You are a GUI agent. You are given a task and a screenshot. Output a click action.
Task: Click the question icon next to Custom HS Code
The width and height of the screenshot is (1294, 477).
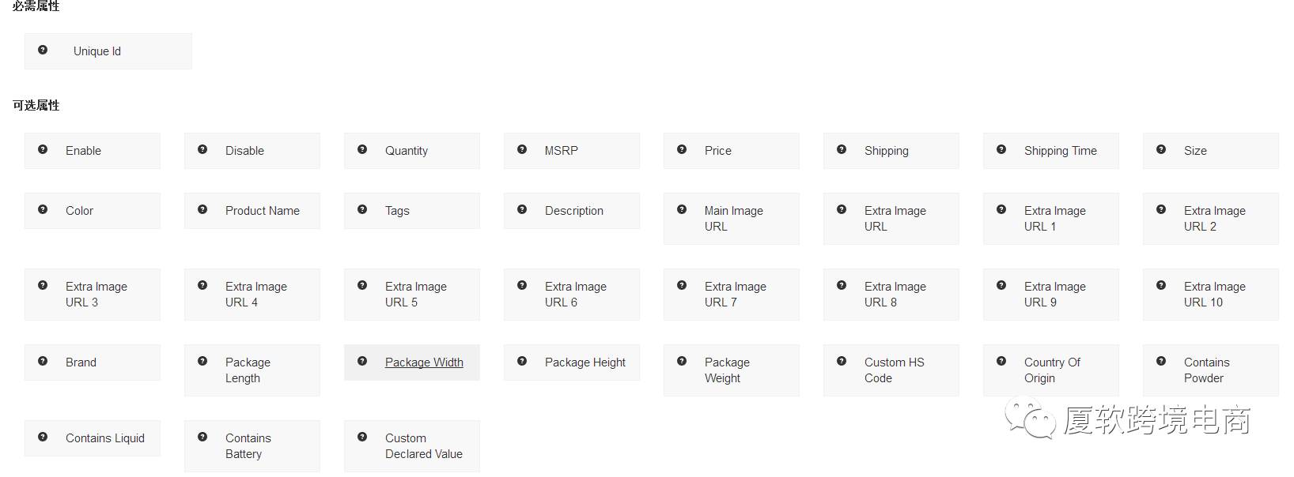pyautogui.click(x=842, y=361)
